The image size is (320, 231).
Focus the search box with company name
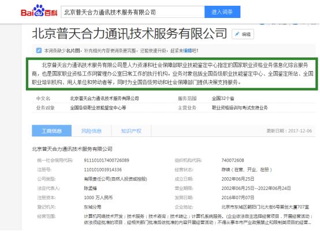133,12
